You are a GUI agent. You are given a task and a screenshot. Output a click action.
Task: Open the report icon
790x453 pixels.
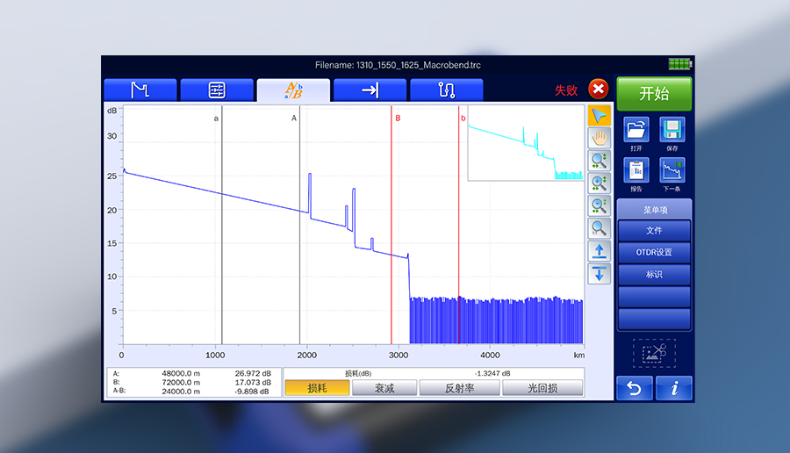[636, 169]
